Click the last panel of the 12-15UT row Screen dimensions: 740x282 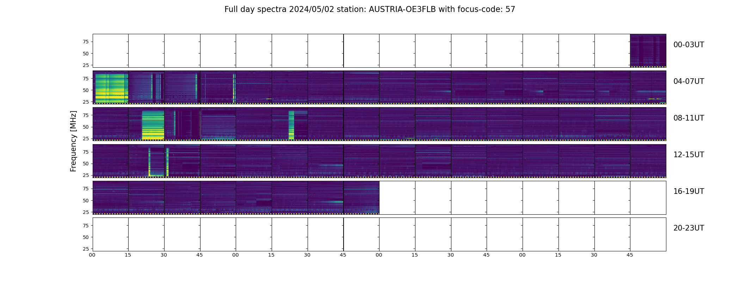pos(648,161)
